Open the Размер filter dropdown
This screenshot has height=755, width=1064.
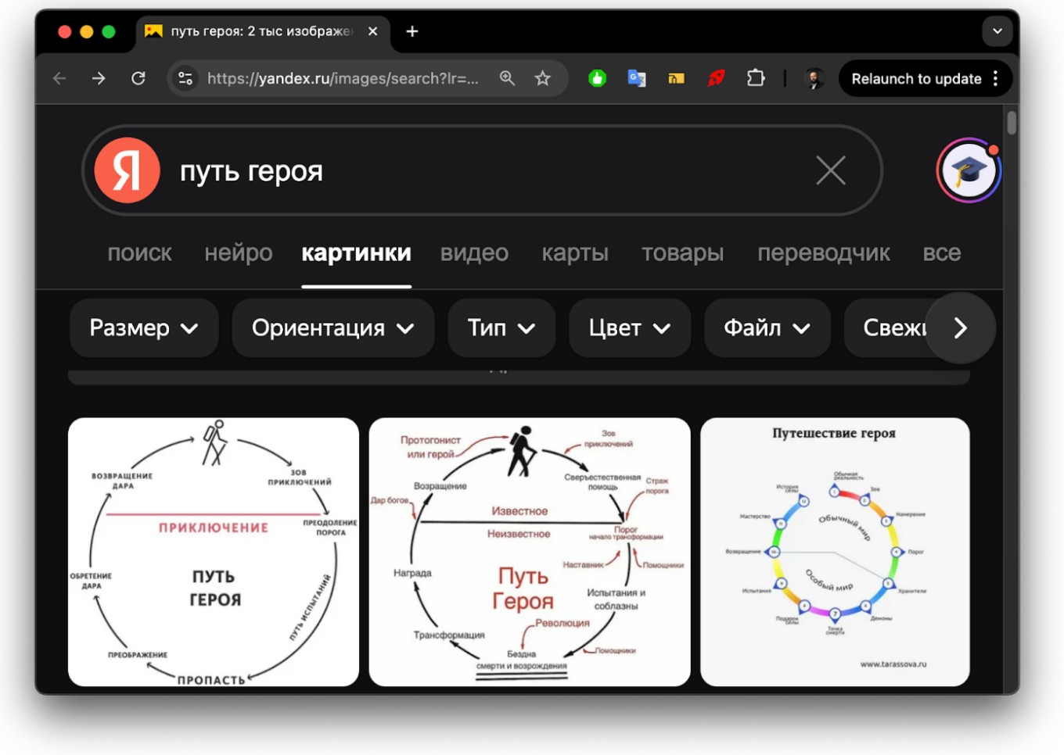point(143,328)
